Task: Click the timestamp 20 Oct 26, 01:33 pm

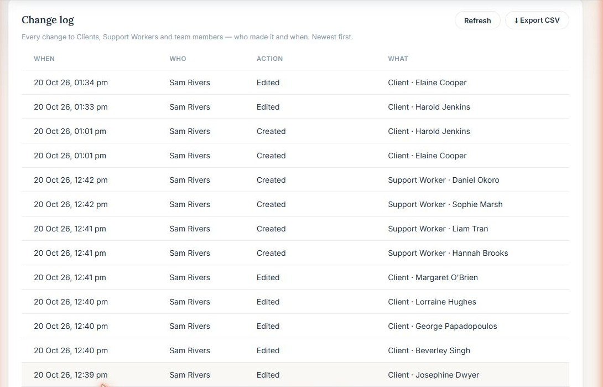Action: (71, 107)
